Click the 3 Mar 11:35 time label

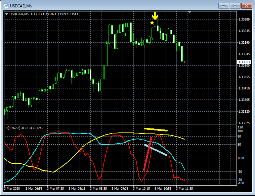coord(184,189)
